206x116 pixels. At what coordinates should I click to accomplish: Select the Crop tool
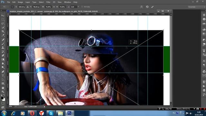click(3, 32)
